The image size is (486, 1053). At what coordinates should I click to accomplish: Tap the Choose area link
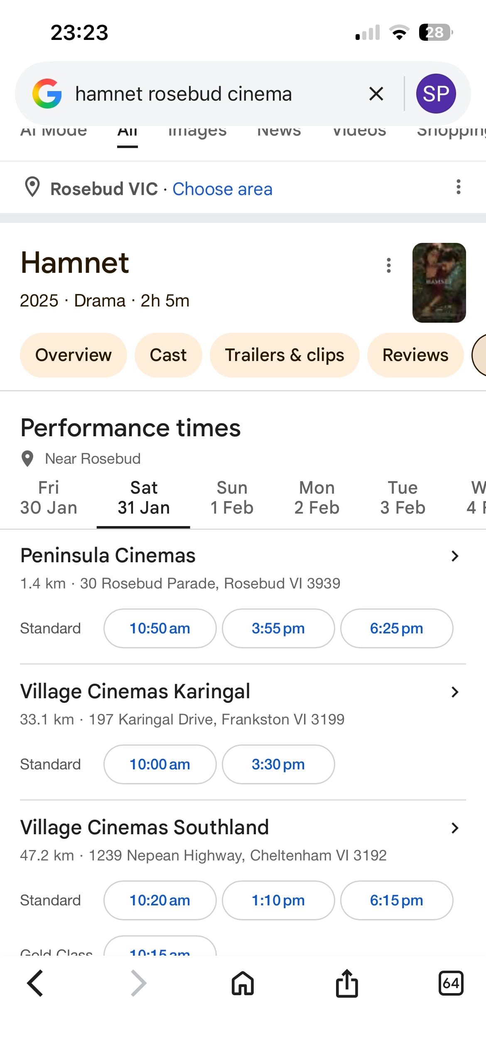[222, 189]
